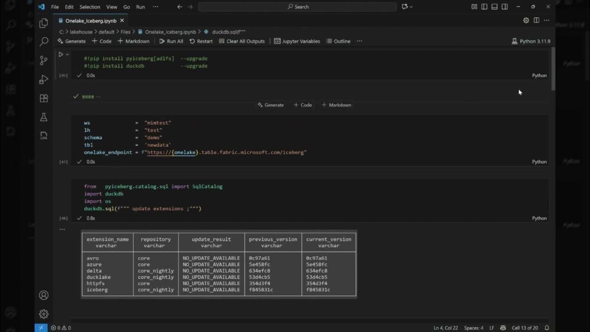Click Run All in the notebook toolbar

[171, 41]
